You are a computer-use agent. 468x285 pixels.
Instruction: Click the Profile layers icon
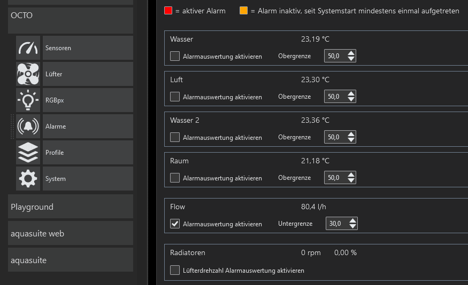click(28, 152)
